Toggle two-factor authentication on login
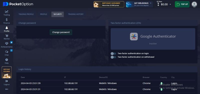This screenshot has height=94, width=200. (x=113, y=54)
